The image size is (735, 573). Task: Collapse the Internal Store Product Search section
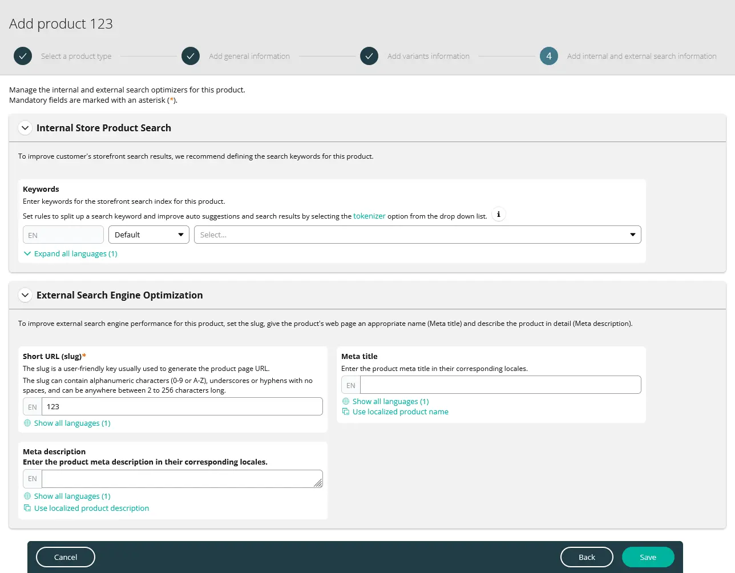point(25,128)
